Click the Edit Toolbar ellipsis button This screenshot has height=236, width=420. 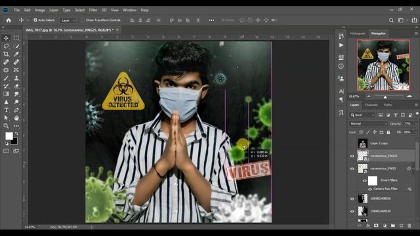point(16,126)
